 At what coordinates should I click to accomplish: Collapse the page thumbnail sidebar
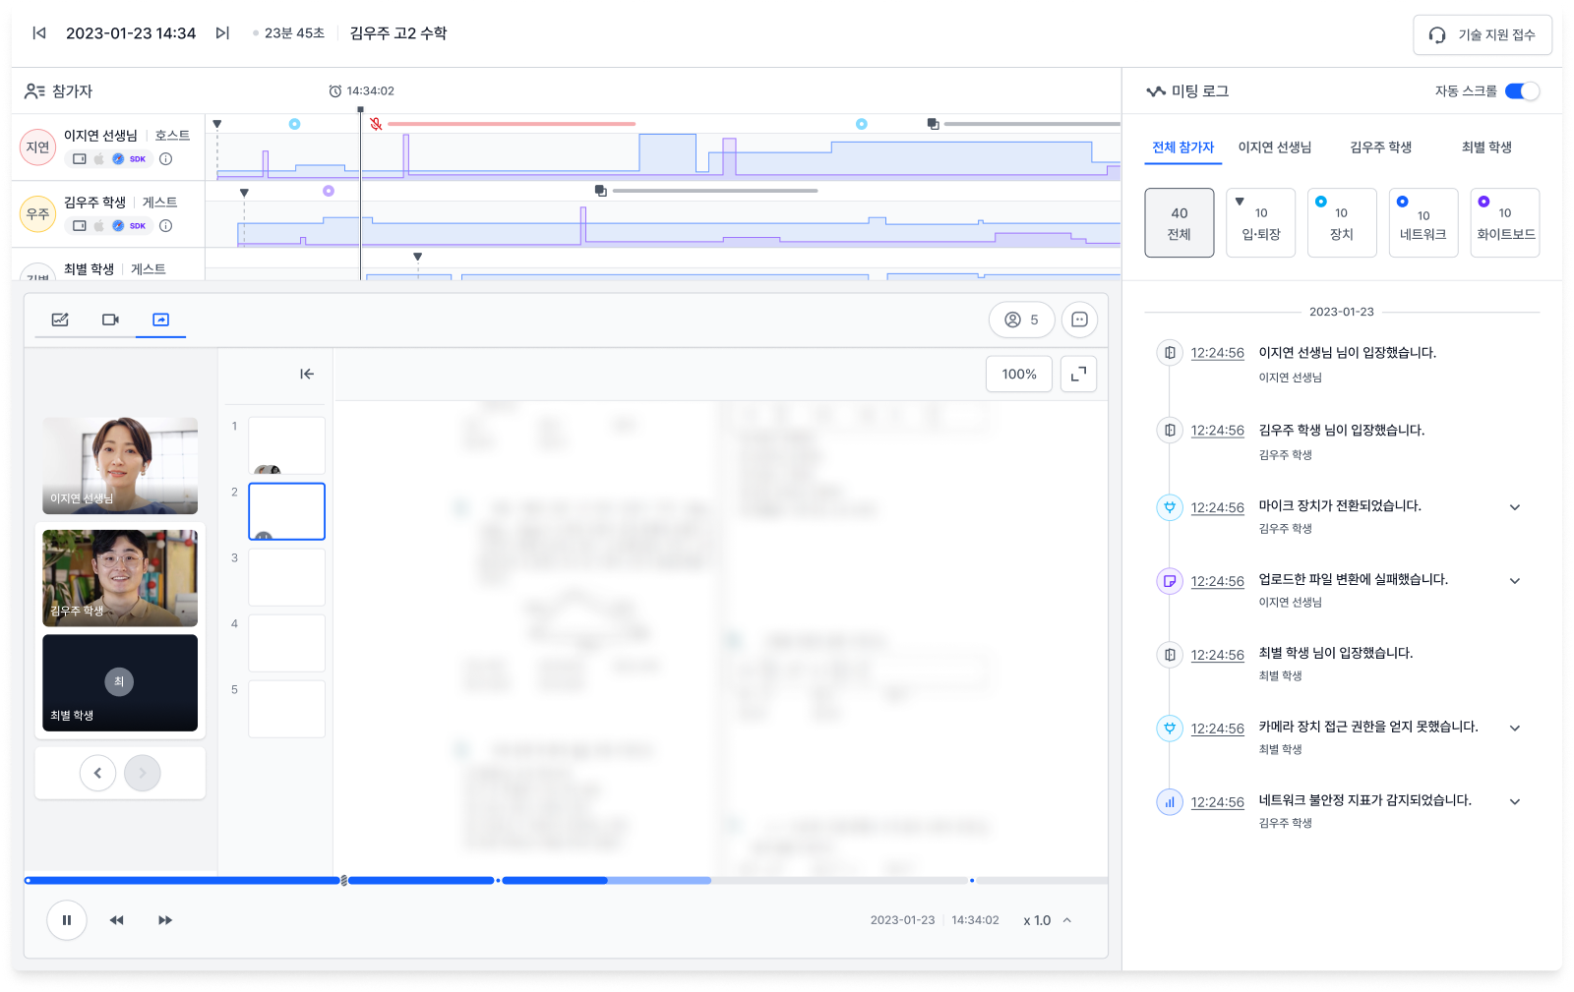coord(307,374)
